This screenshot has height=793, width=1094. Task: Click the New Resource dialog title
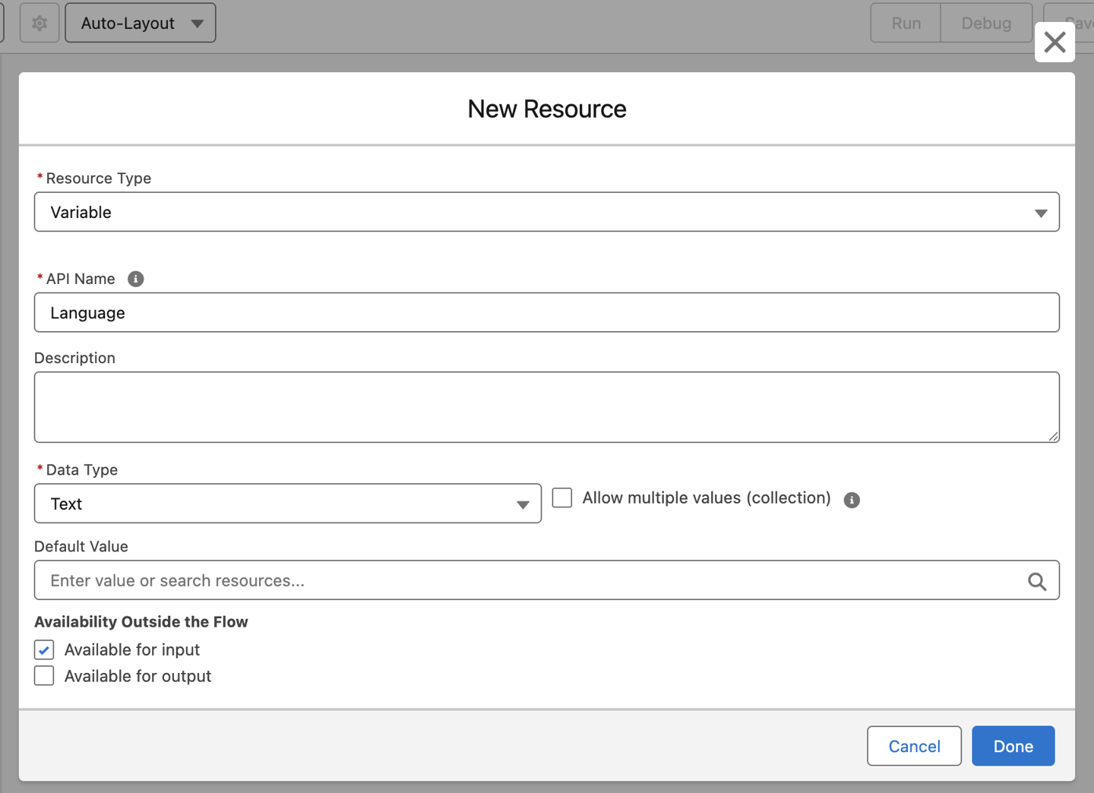point(547,109)
